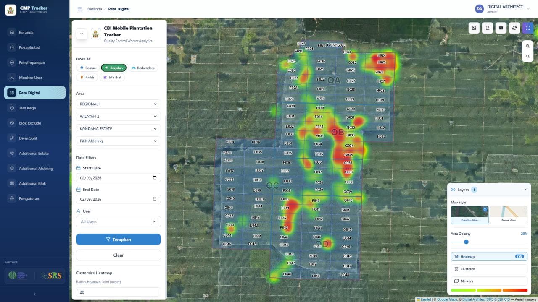
Task: Click the Clear button
Action: pos(119,255)
